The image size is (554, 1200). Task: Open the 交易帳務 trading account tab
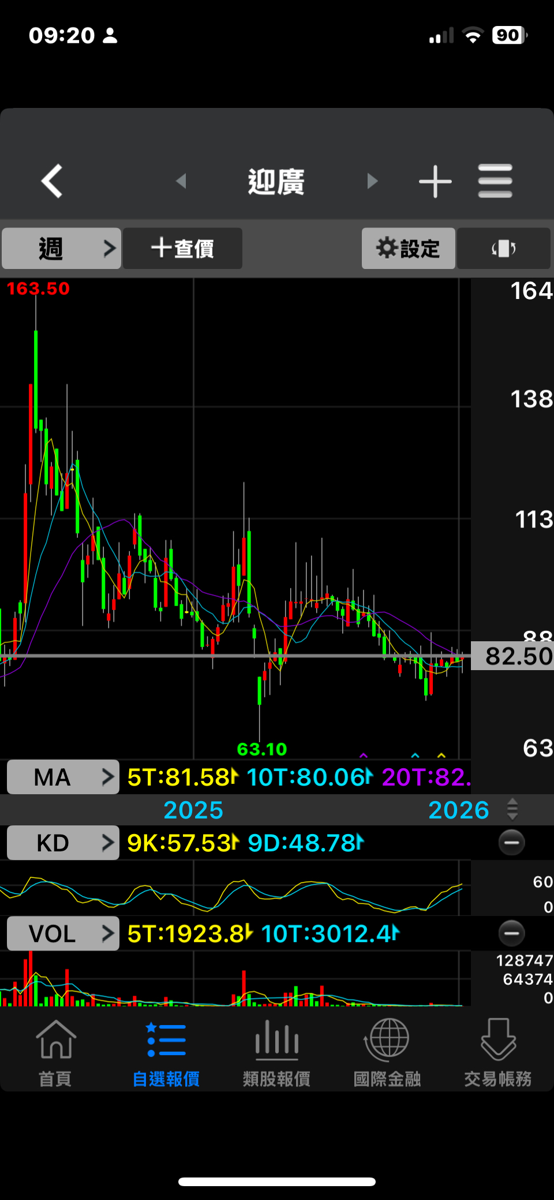click(498, 1053)
